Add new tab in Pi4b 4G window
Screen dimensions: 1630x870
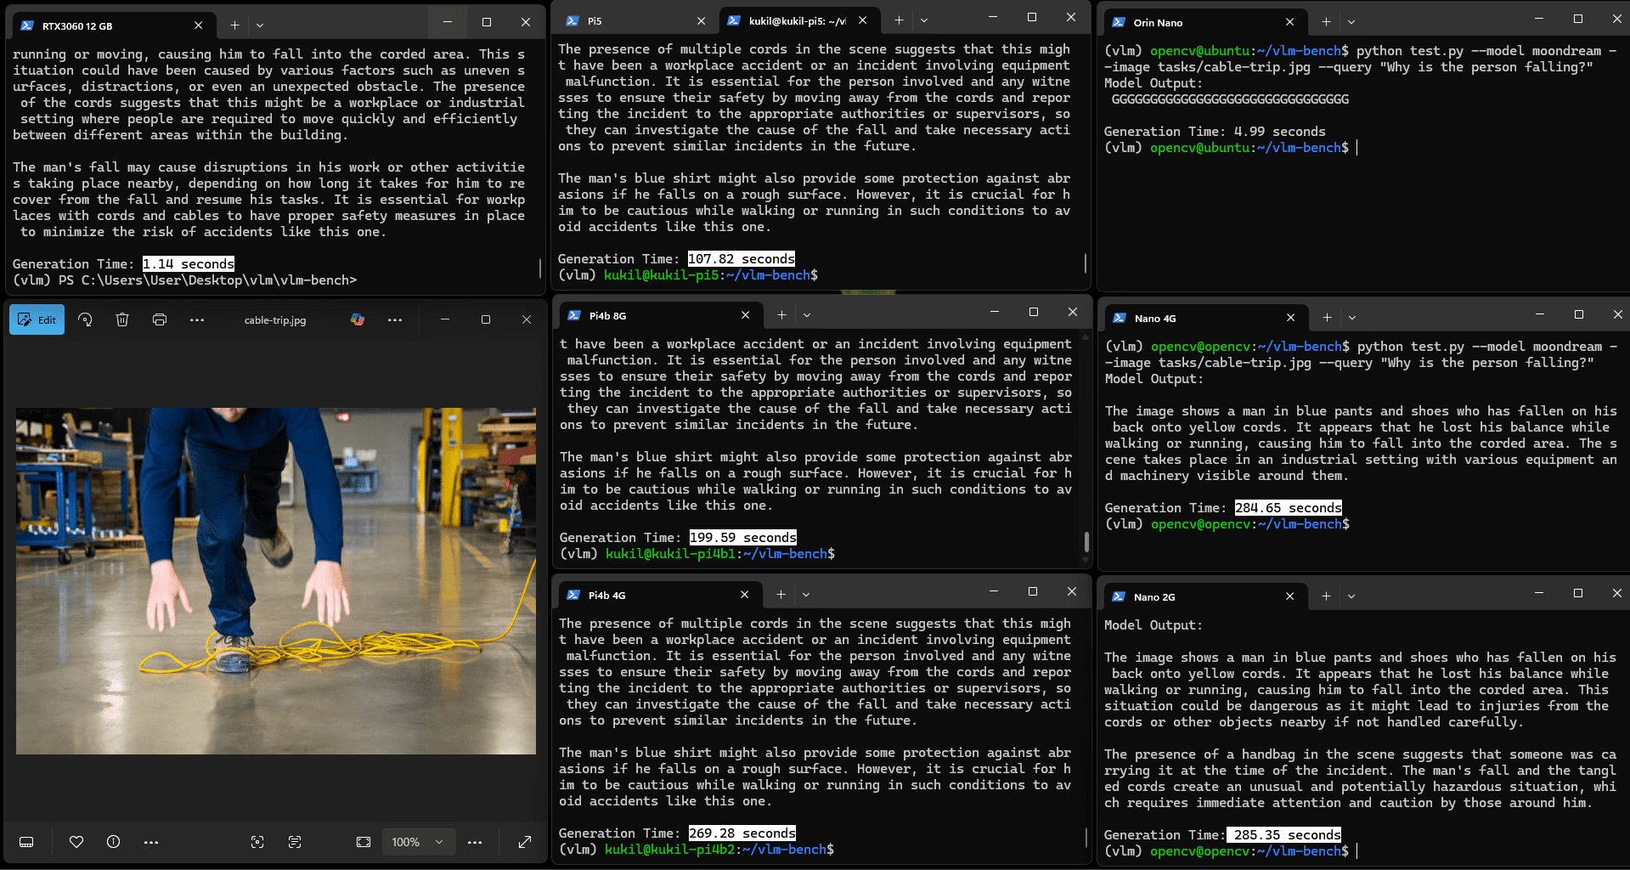[781, 595]
